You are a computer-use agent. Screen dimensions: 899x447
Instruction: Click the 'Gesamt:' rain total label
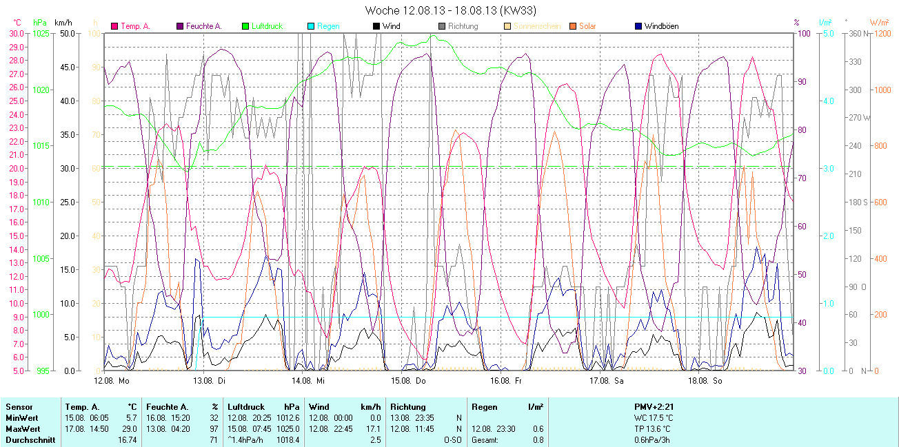click(486, 440)
